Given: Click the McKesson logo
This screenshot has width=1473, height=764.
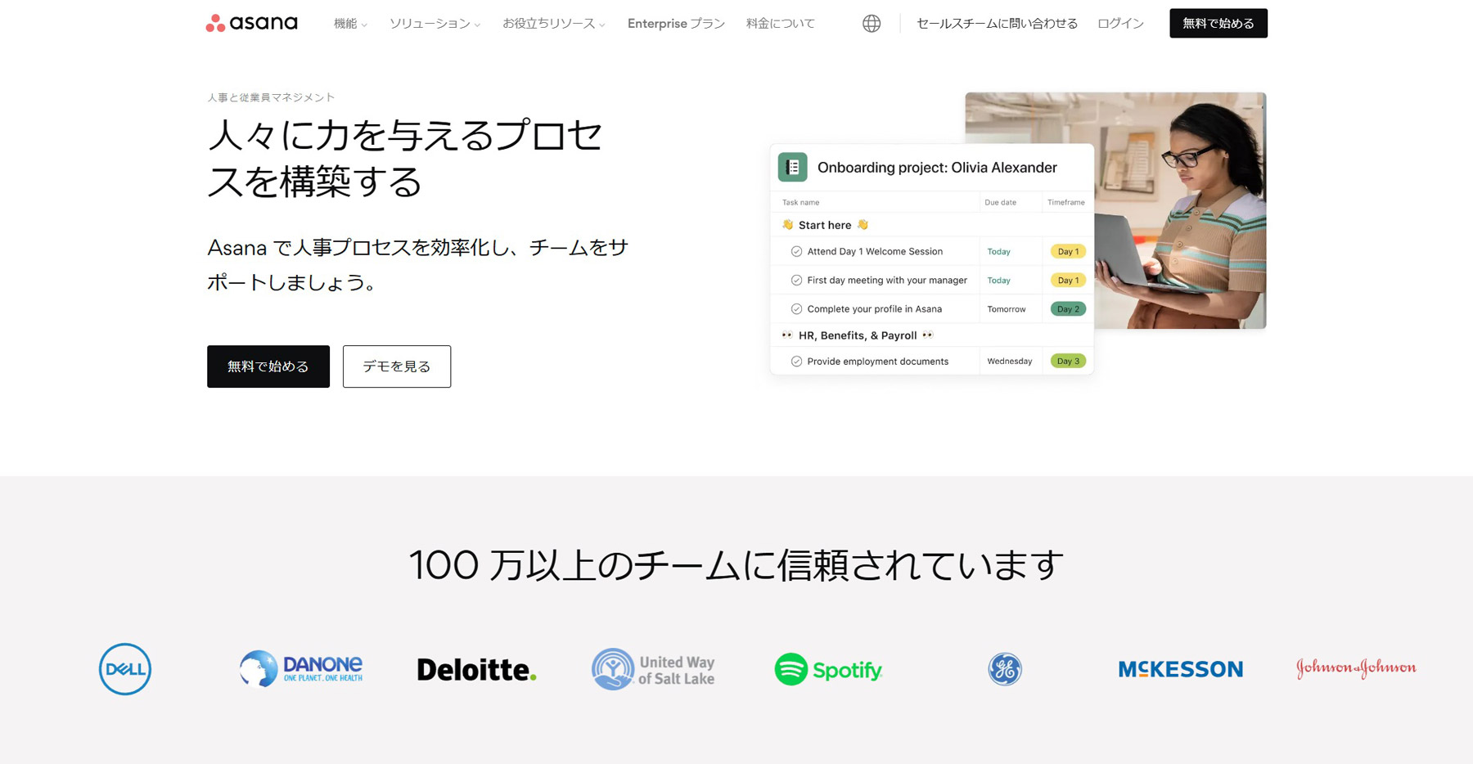Looking at the screenshot, I should pyautogui.click(x=1180, y=669).
